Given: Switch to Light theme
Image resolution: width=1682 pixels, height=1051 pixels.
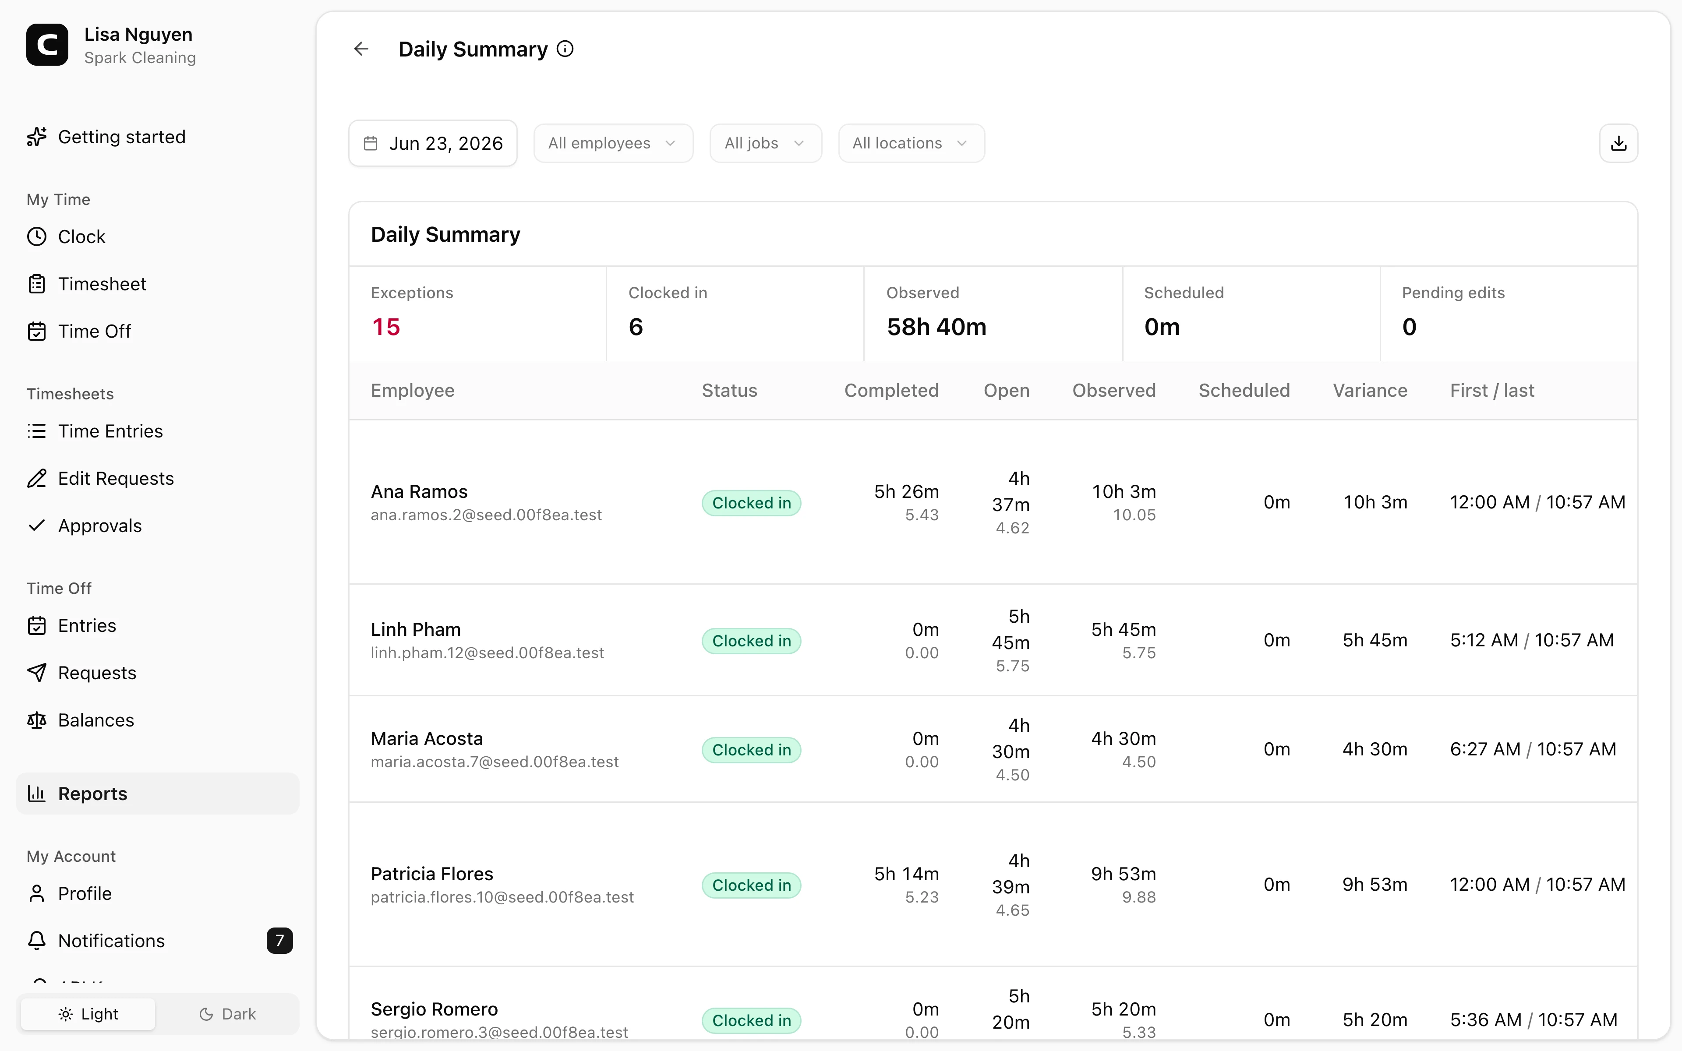Looking at the screenshot, I should (x=88, y=1014).
